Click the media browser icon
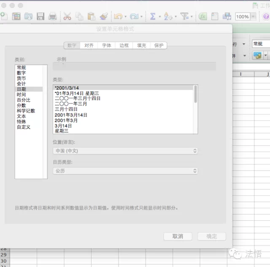This screenshot has width=270, height=267. pyautogui.click(x=227, y=16)
